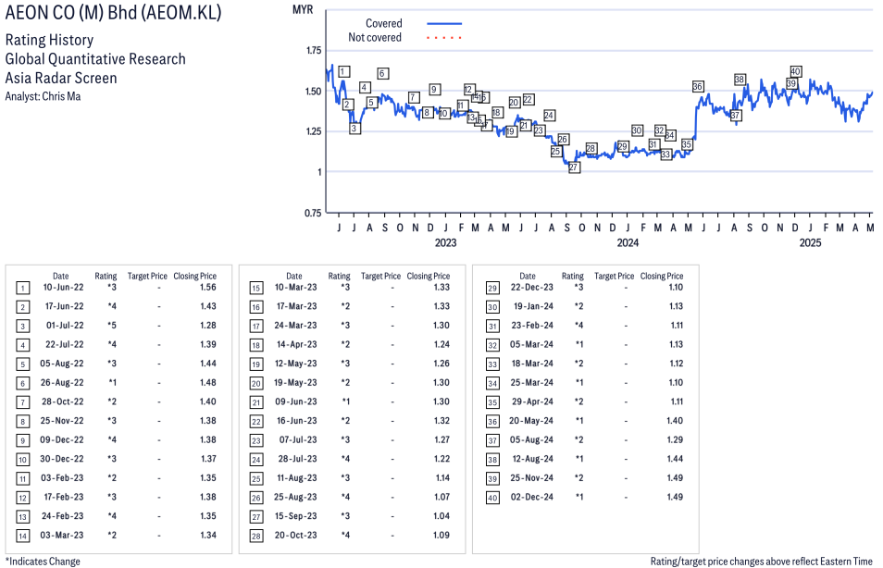
Task: Select the 'Rating History' heading
Action: pyautogui.click(x=50, y=40)
